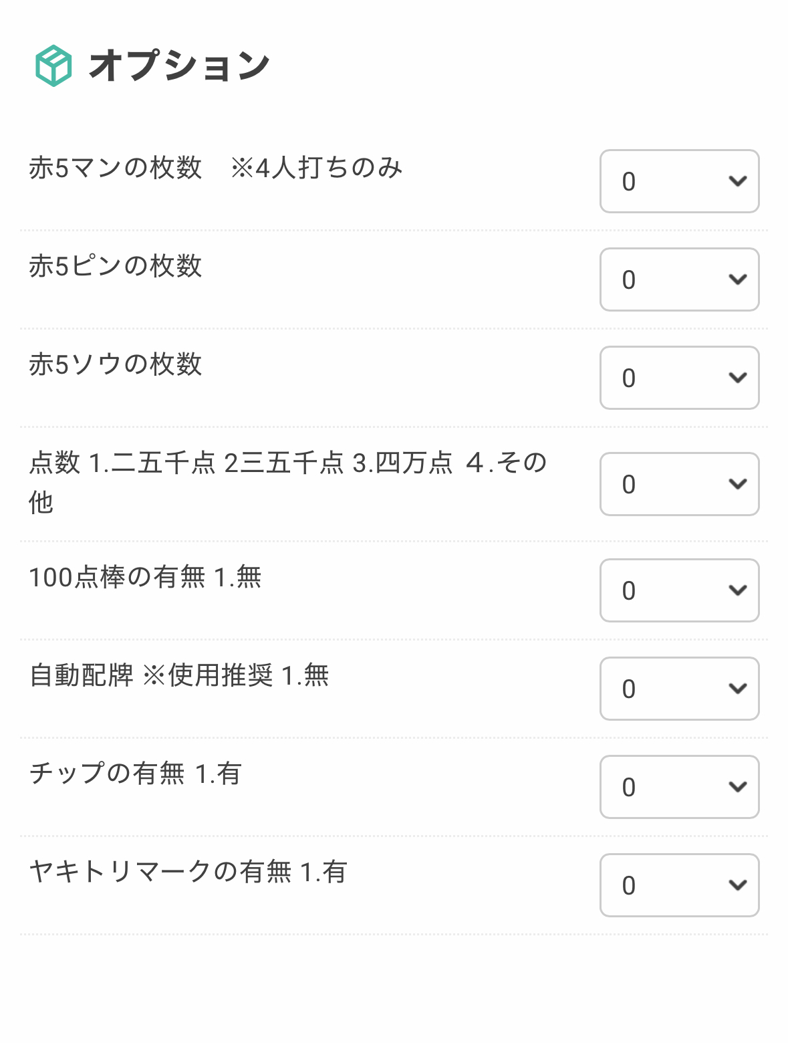Image resolution: width=788 pixels, height=1043 pixels.
Task: Click the 100点棒の有無 1.無 label
Action: (145, 577)
